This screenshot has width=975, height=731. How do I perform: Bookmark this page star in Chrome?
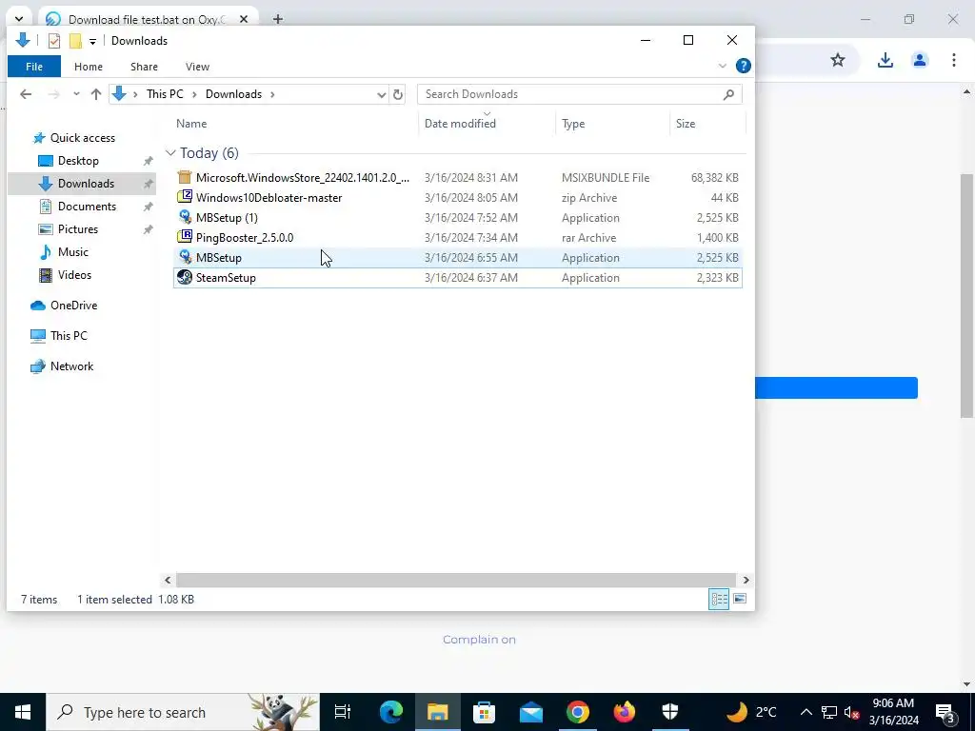point(838,60)
